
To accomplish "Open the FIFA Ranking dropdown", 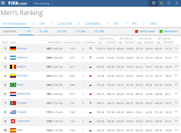I will [43, 4].
